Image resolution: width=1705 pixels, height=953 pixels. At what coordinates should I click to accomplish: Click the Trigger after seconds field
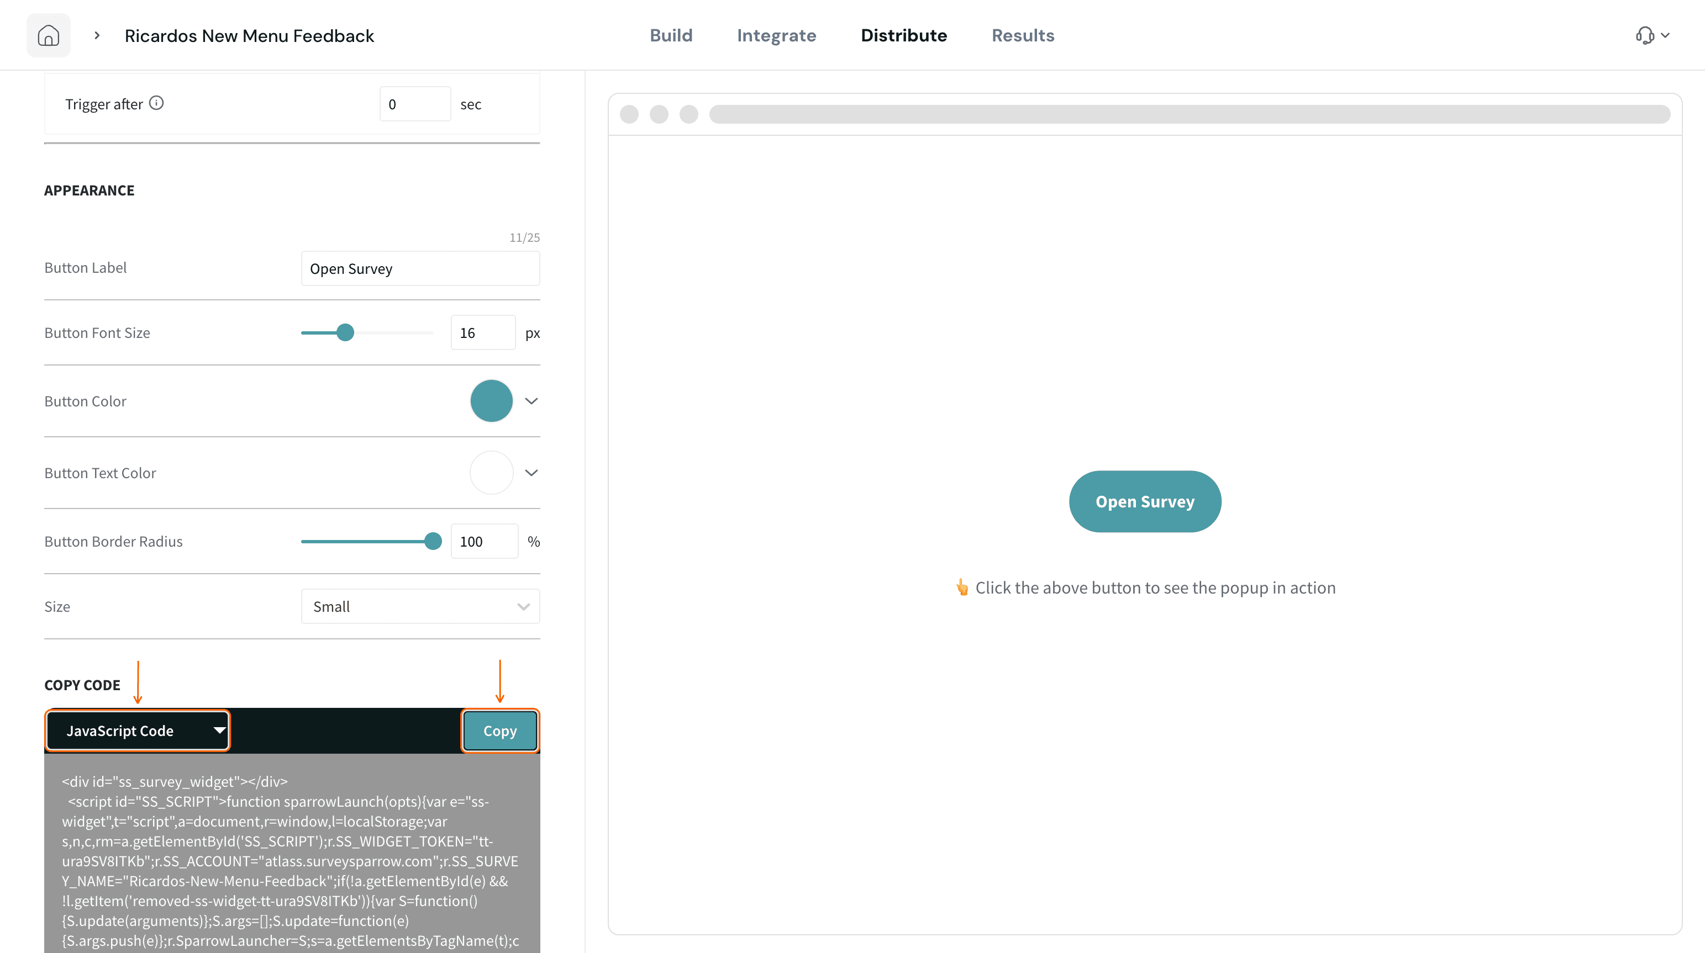point(415,104)
